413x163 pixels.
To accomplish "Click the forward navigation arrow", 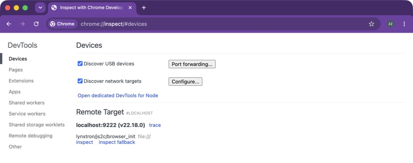I will (23, 24).
